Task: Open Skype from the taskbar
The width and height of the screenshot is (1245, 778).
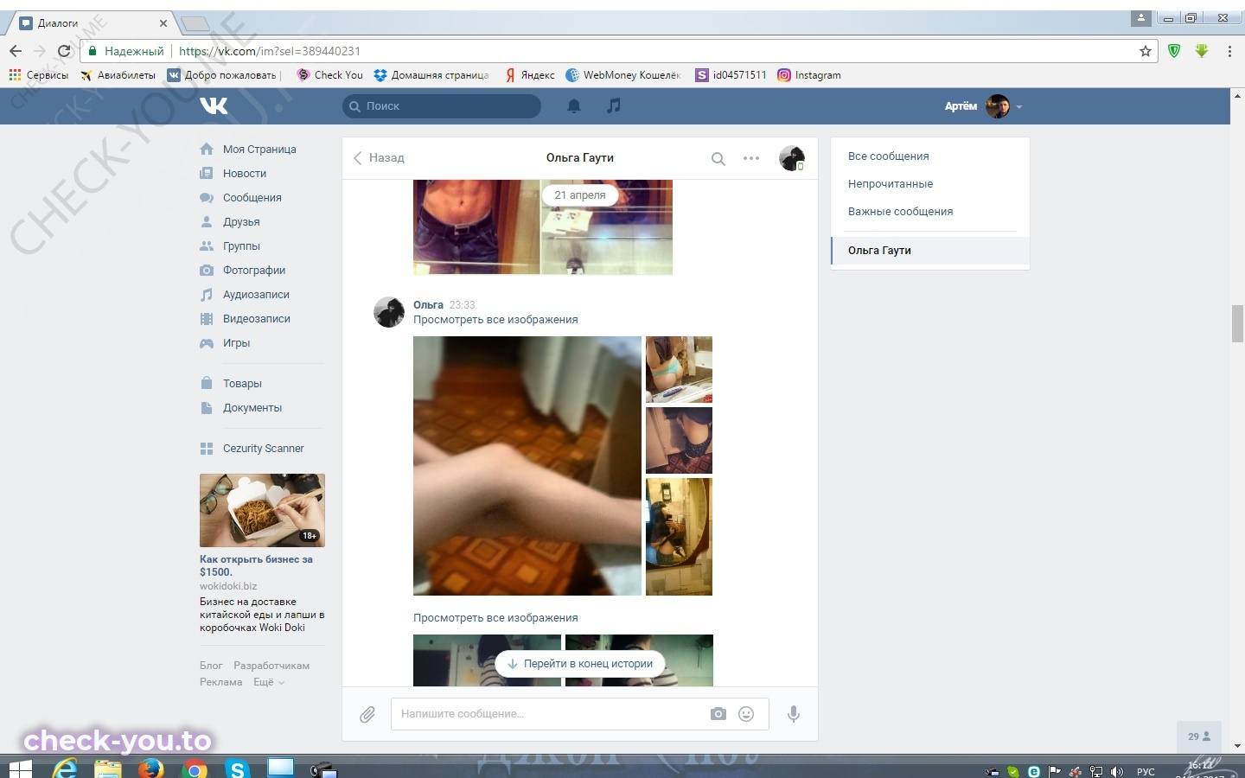Action: (x=237, y=768)
